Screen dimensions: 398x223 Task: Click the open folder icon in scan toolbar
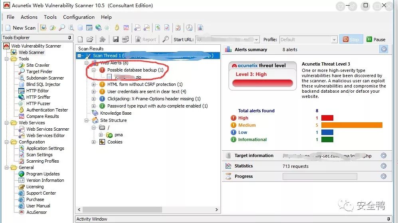[x=89, y=40]
